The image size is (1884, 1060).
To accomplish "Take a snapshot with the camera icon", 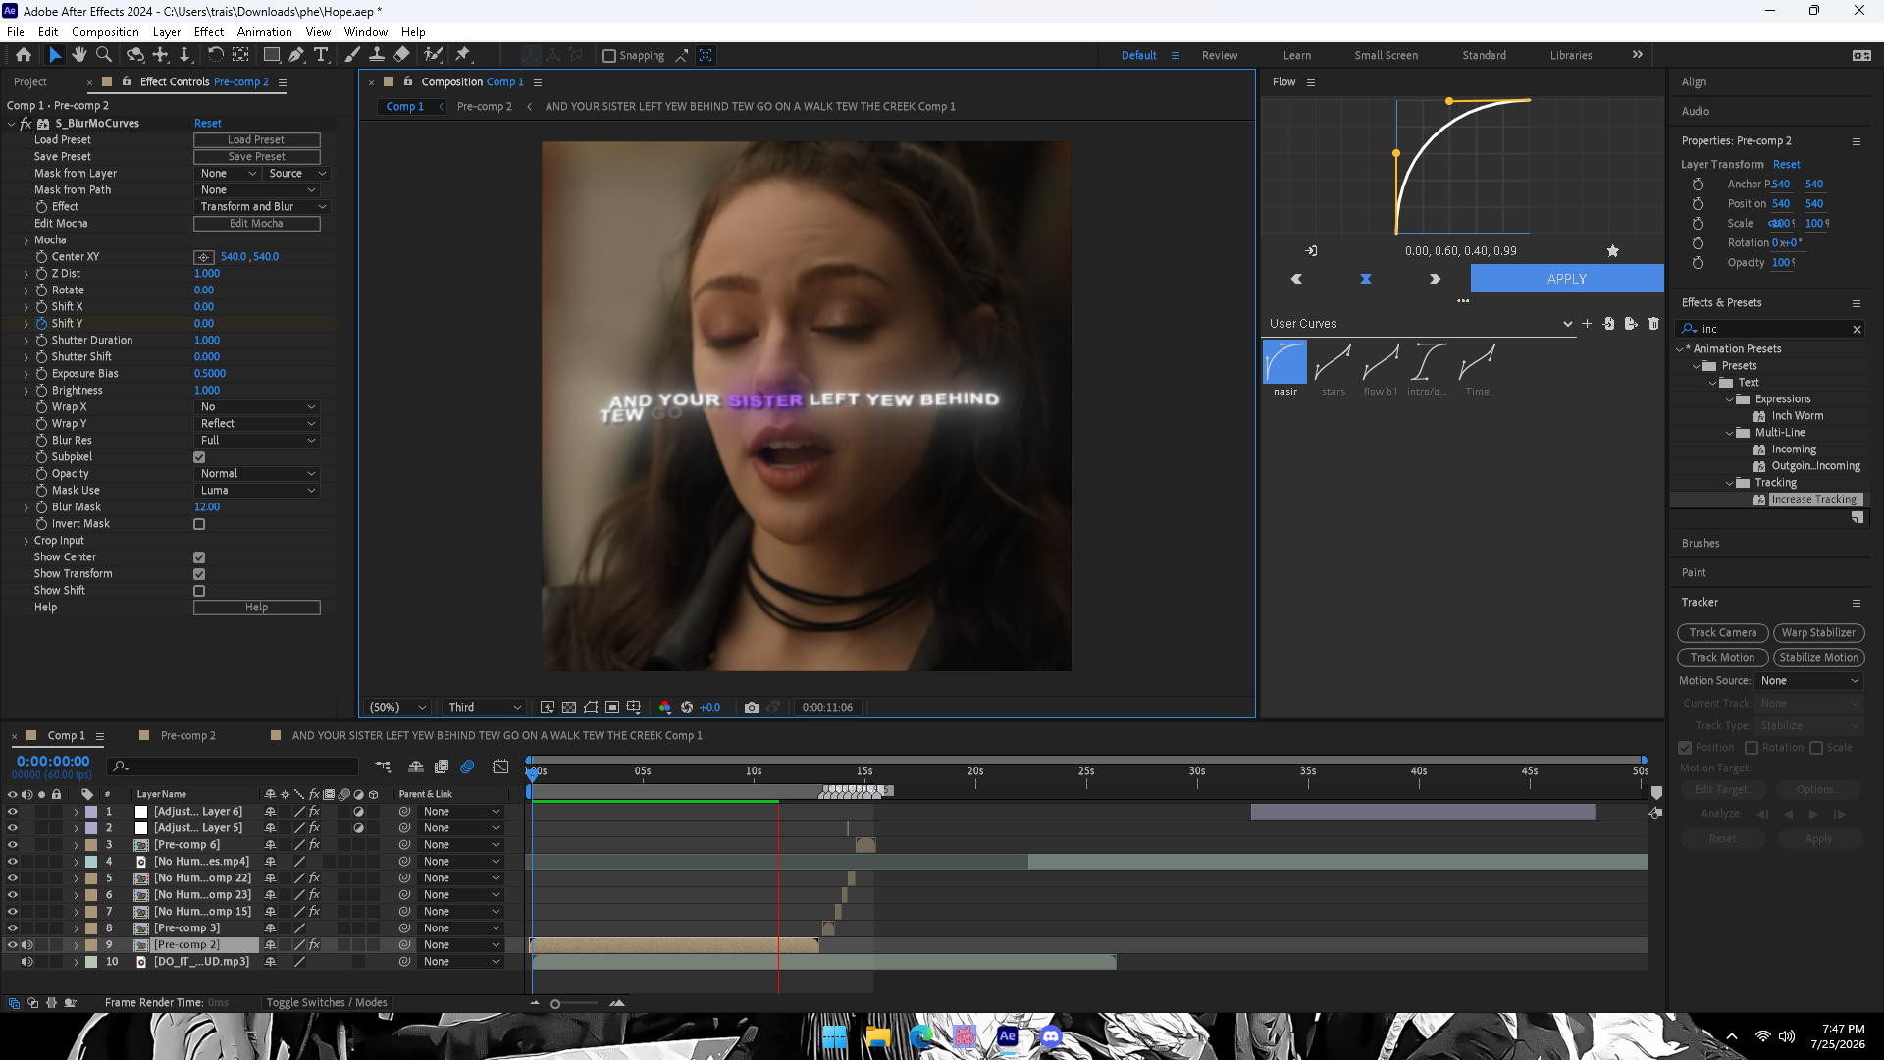I will 752,707.
